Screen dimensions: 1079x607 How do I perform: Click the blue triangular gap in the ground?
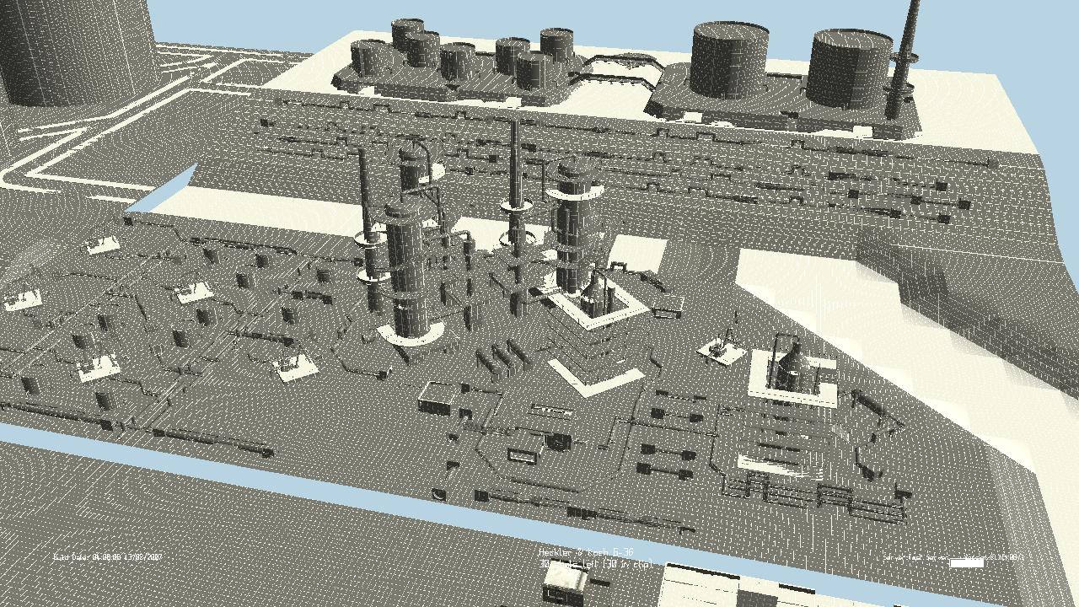coord(165,189)
